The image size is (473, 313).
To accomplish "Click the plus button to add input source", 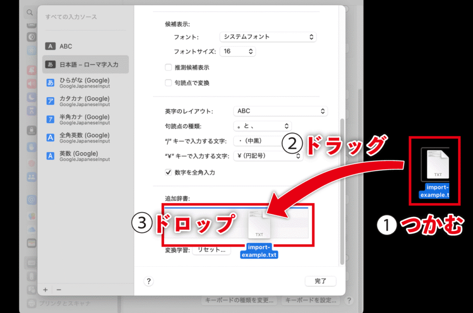I will tap(45, 289).
